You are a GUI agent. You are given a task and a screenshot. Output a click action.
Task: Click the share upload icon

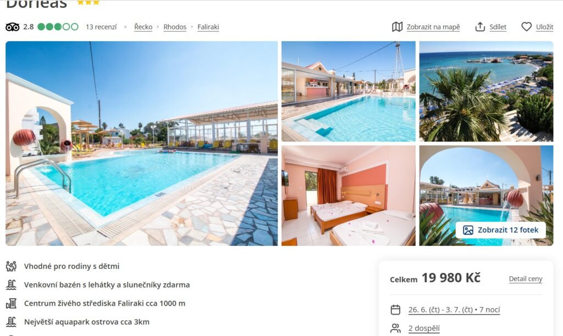(x=480, y=27)
